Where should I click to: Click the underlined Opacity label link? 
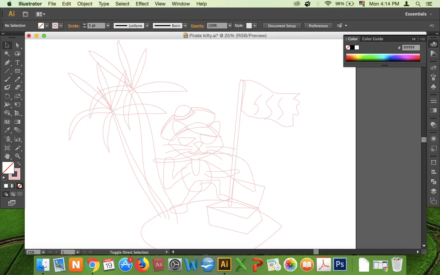coord(197,25)
